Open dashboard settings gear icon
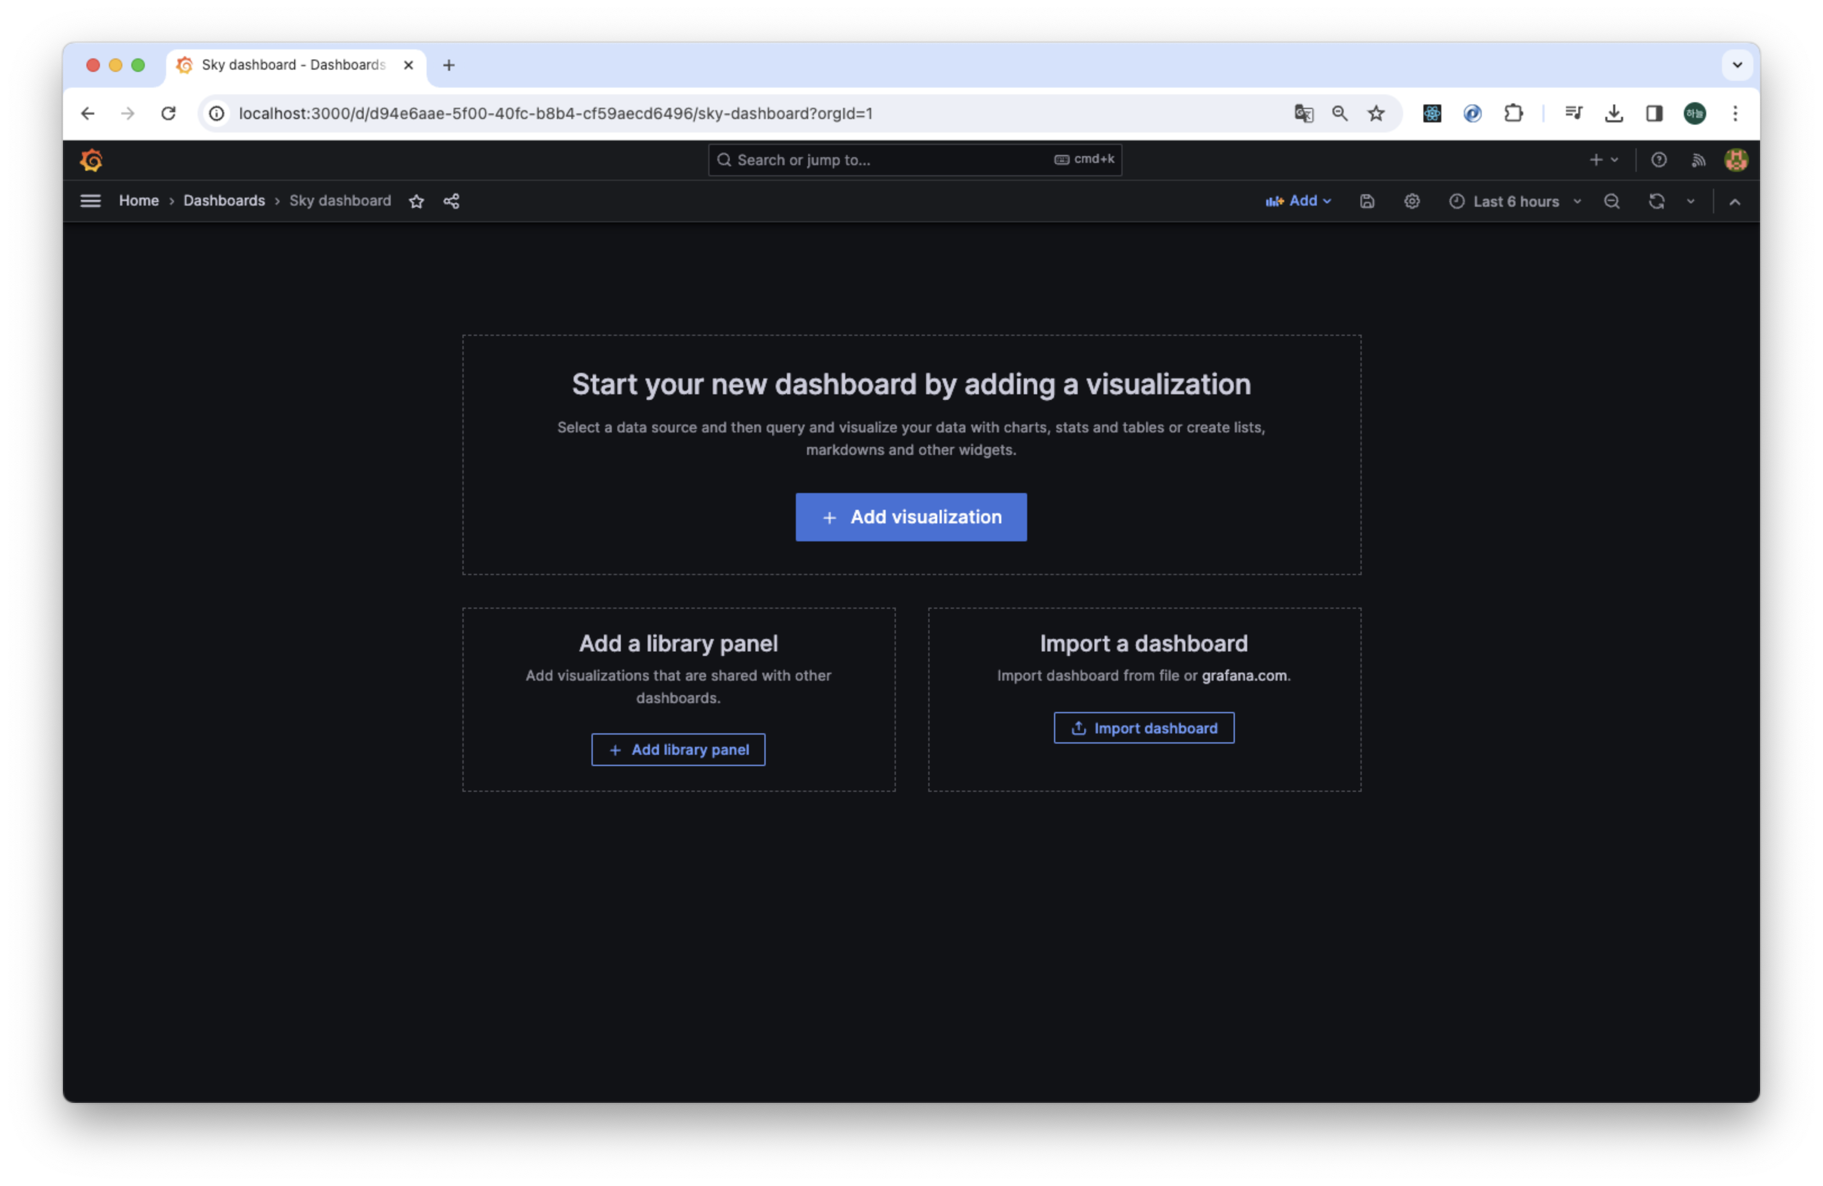 [x=1412, y=202]
